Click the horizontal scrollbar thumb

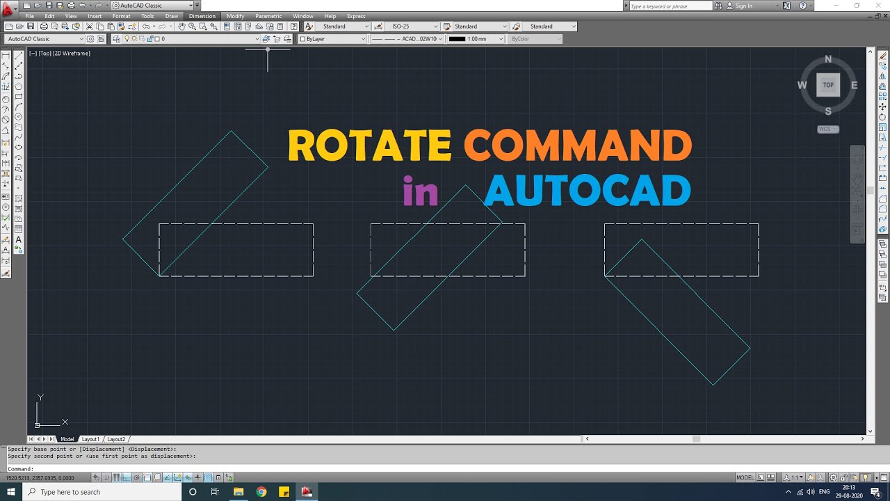[x=696, y=439]
